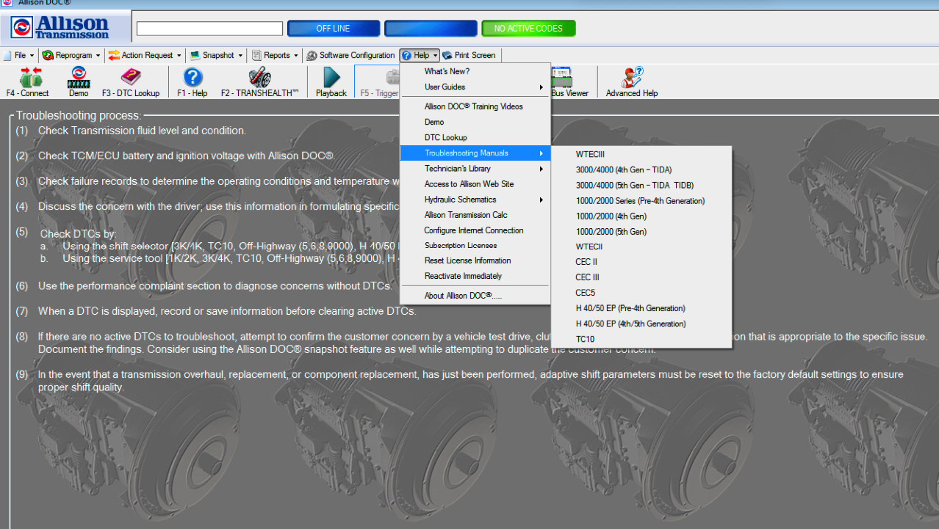Screen dimensions: 939x529
Task: Choose TC10 troubleshooting manual
Action: coord(586,339)
